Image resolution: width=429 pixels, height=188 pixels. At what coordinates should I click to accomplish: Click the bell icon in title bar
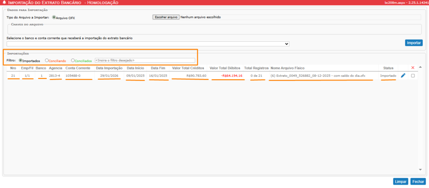(4, 3)
